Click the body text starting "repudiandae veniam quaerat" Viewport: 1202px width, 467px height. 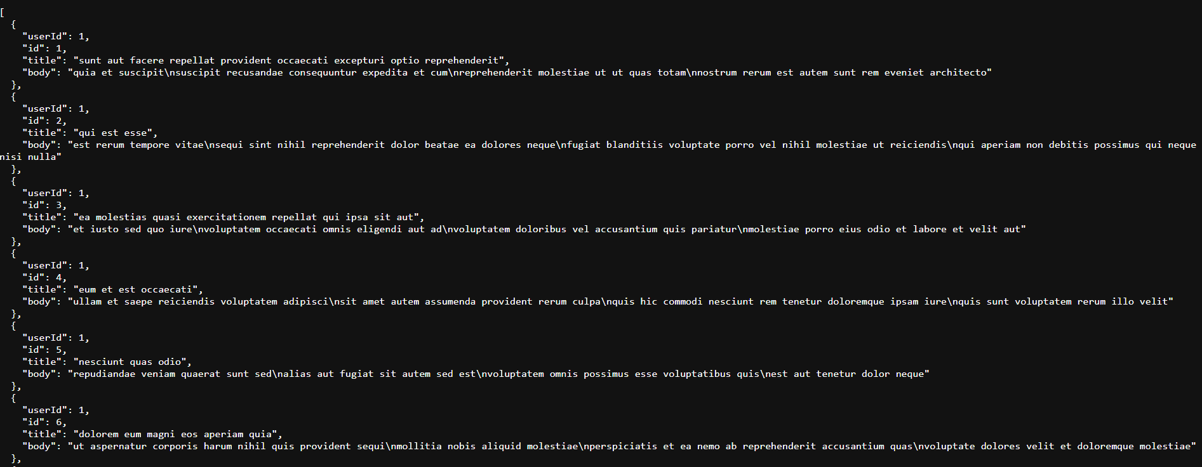click(x=498, y=374)
